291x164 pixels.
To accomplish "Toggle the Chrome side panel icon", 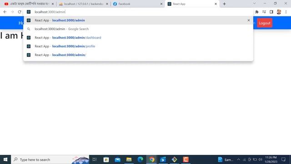I will [x=271, y=12].
